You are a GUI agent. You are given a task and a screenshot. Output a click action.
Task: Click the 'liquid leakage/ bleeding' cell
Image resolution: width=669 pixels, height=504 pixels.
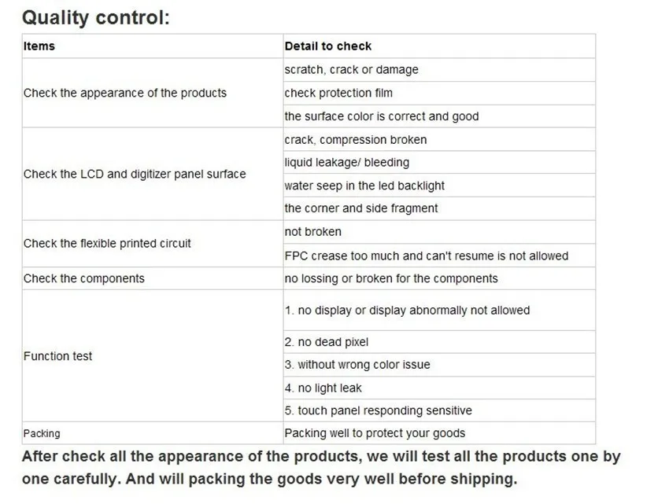439,163
